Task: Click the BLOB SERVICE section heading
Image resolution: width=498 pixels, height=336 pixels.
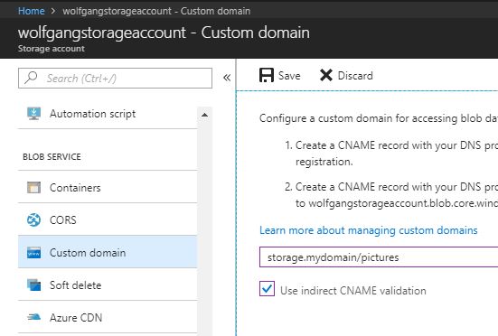Action: (52, 157)
